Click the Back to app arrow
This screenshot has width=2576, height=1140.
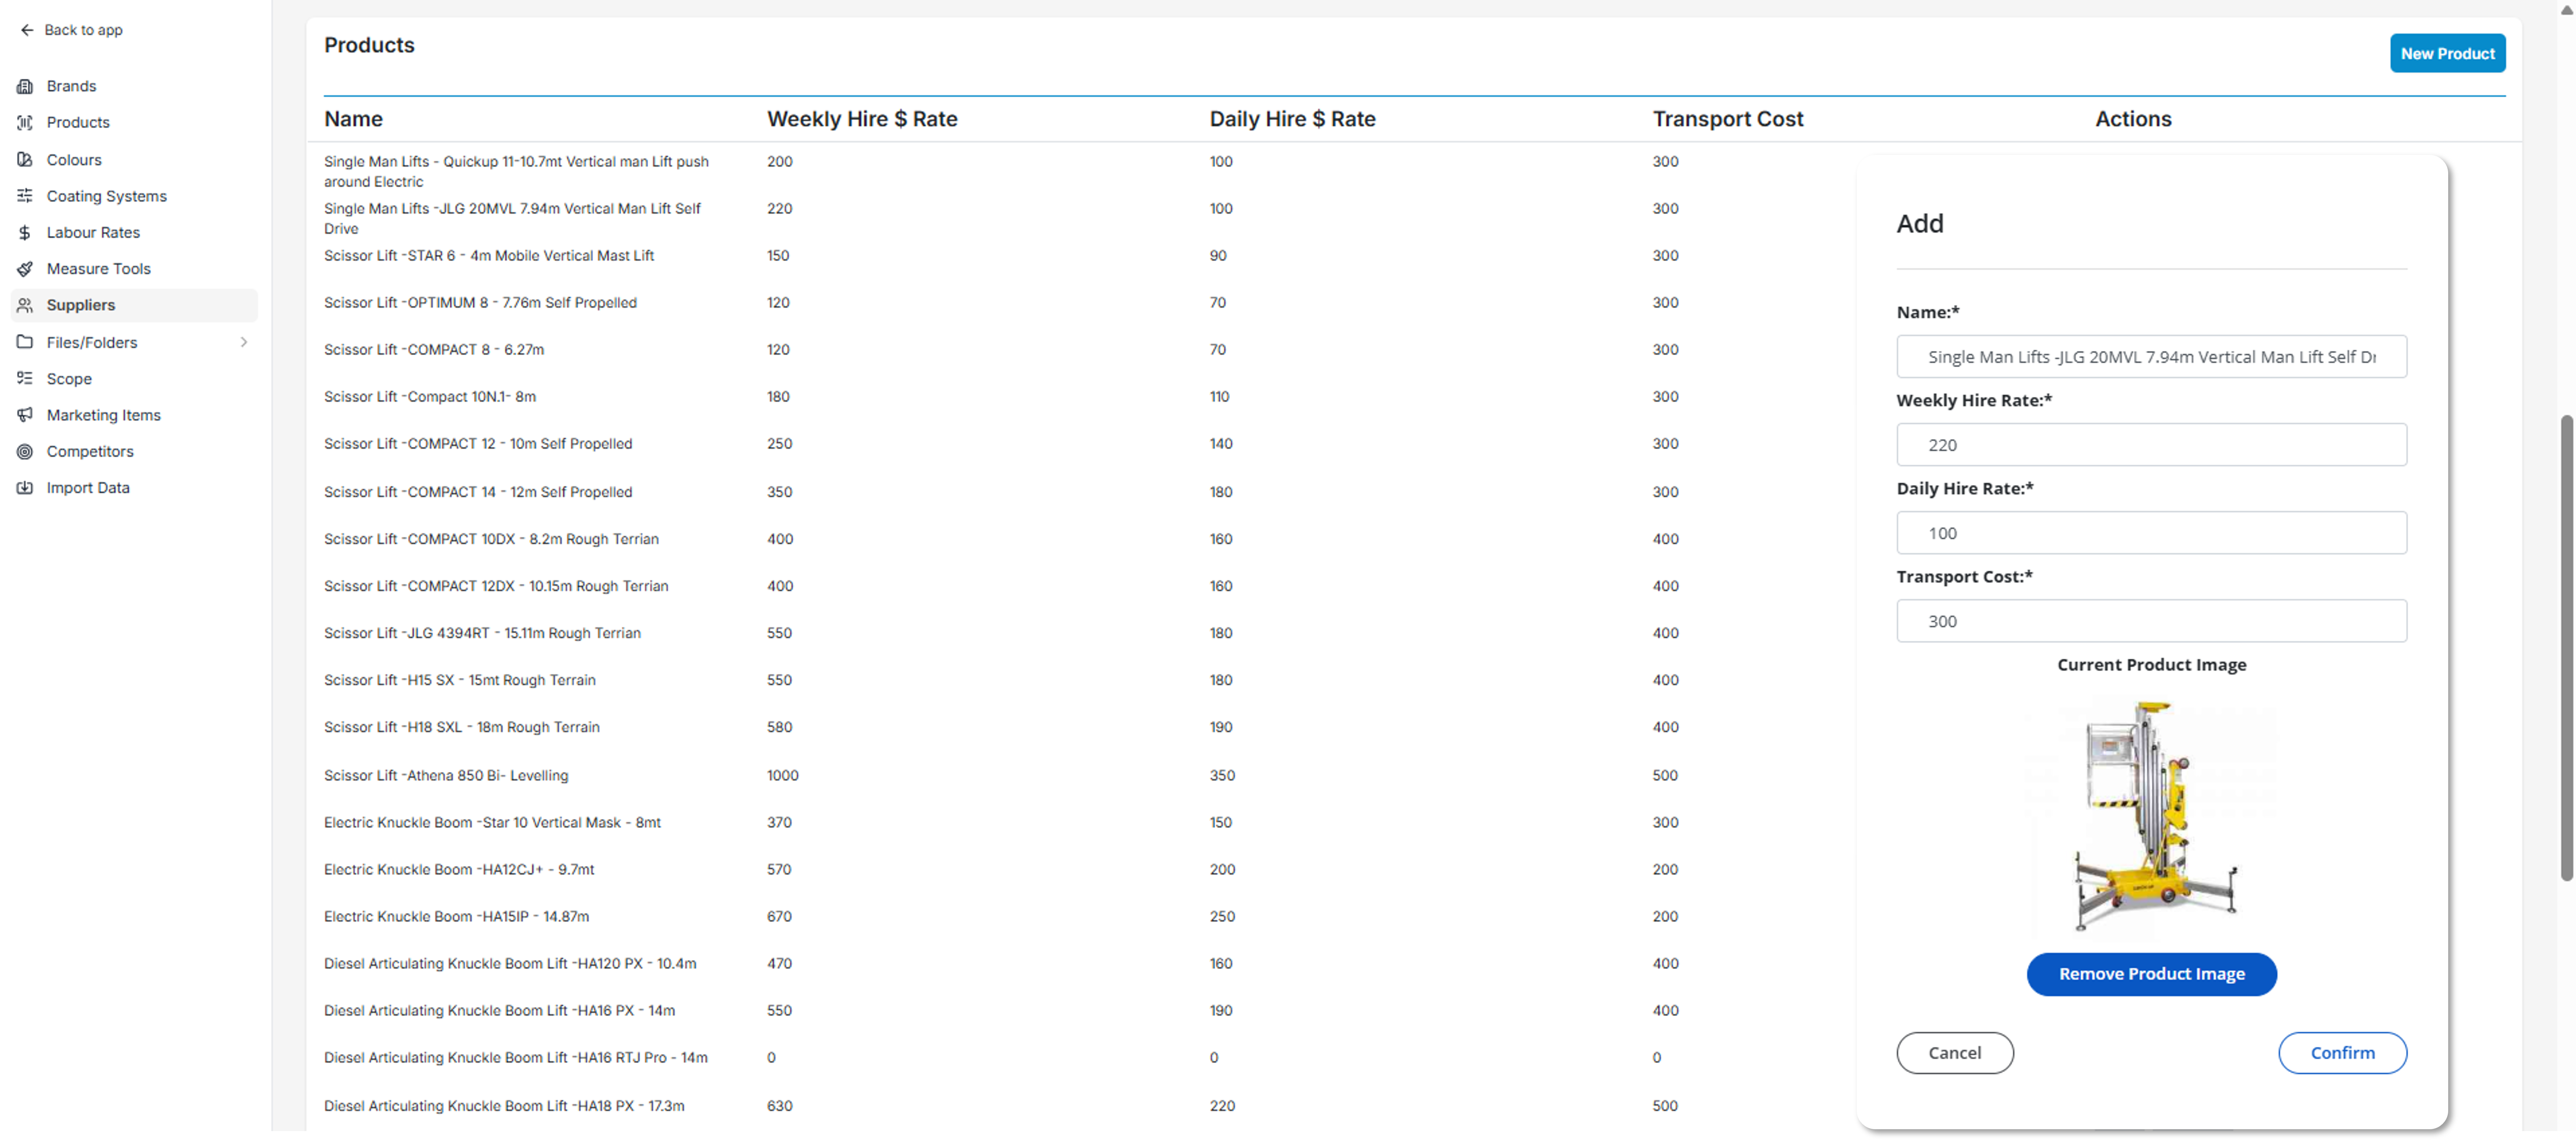[27, 30]
